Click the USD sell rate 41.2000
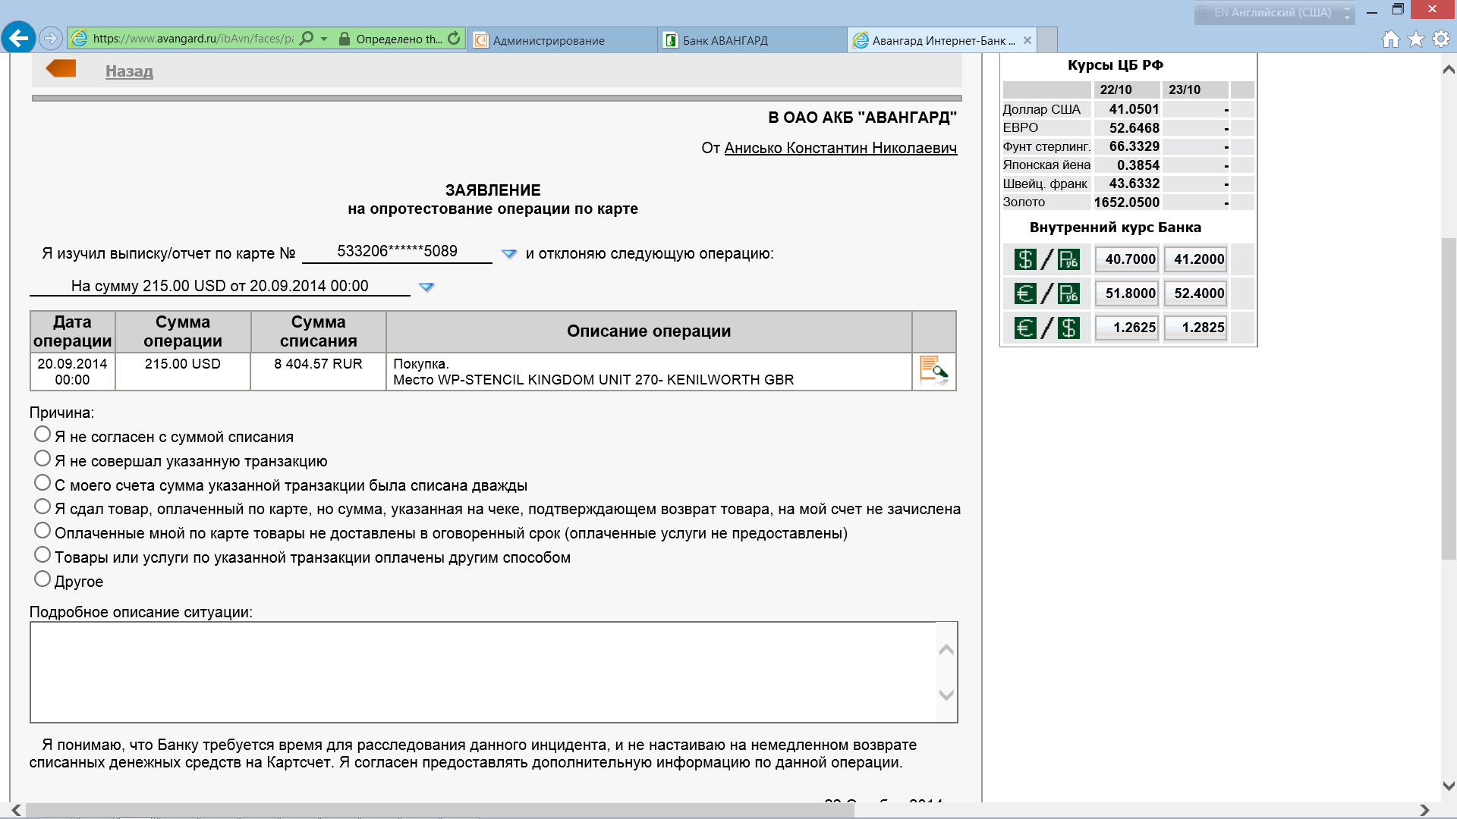This screenshot has width=1457, height=819. tap(1196, 259)
